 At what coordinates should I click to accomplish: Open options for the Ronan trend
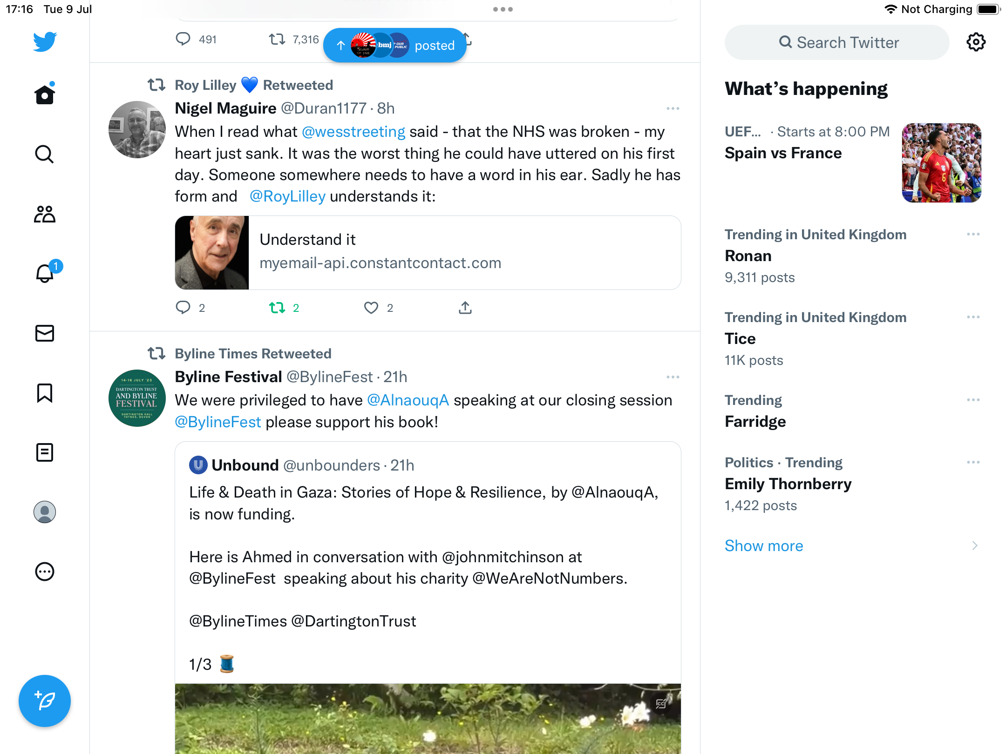tap(973, 234)
